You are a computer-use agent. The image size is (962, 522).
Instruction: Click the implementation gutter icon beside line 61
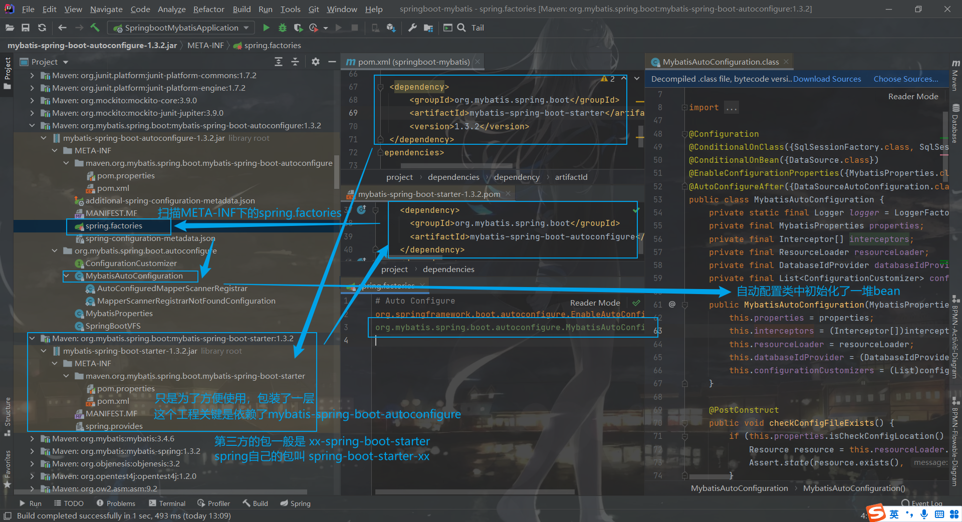coord(672,304)
